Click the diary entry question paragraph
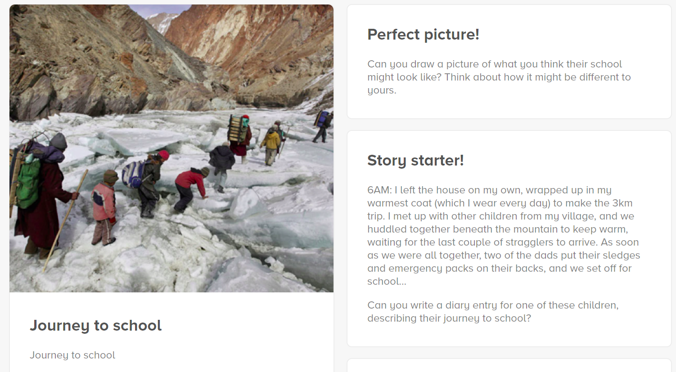This screenshot has height=372, width=676. pyautogui.click(x=493, y=311)
